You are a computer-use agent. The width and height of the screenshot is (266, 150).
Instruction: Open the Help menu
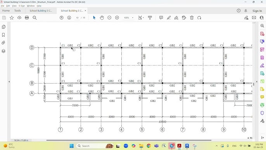39,6
